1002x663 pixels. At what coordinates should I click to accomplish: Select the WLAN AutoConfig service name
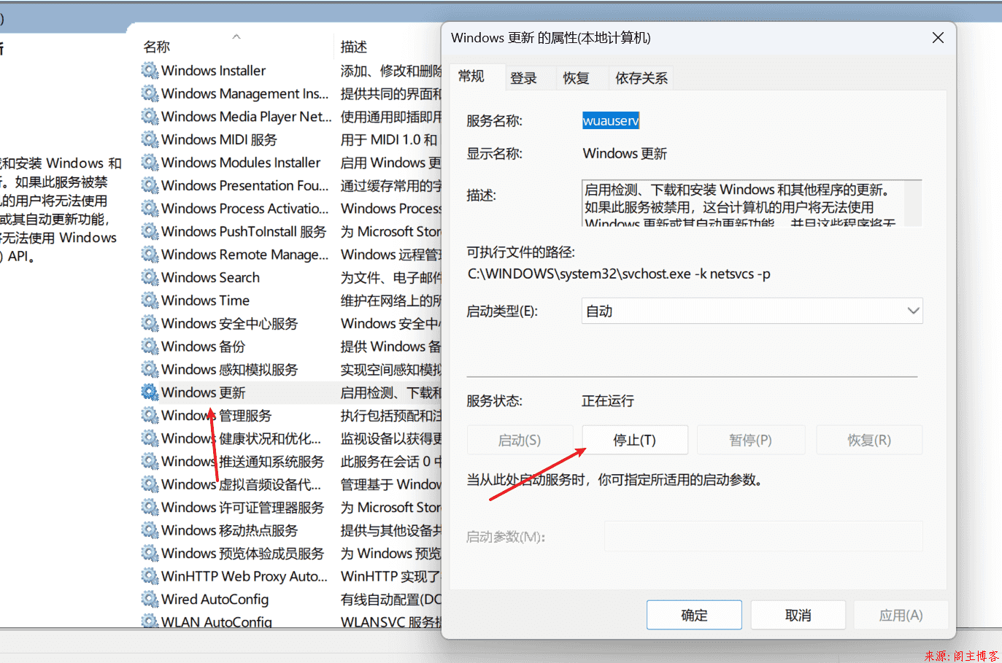[217, 622]
